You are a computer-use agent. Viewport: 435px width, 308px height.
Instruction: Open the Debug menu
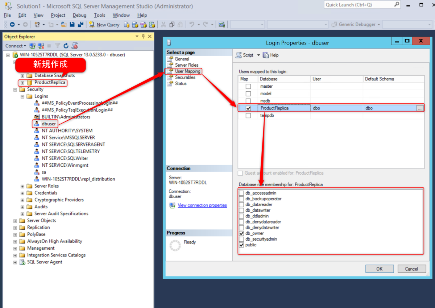(79, 15)
